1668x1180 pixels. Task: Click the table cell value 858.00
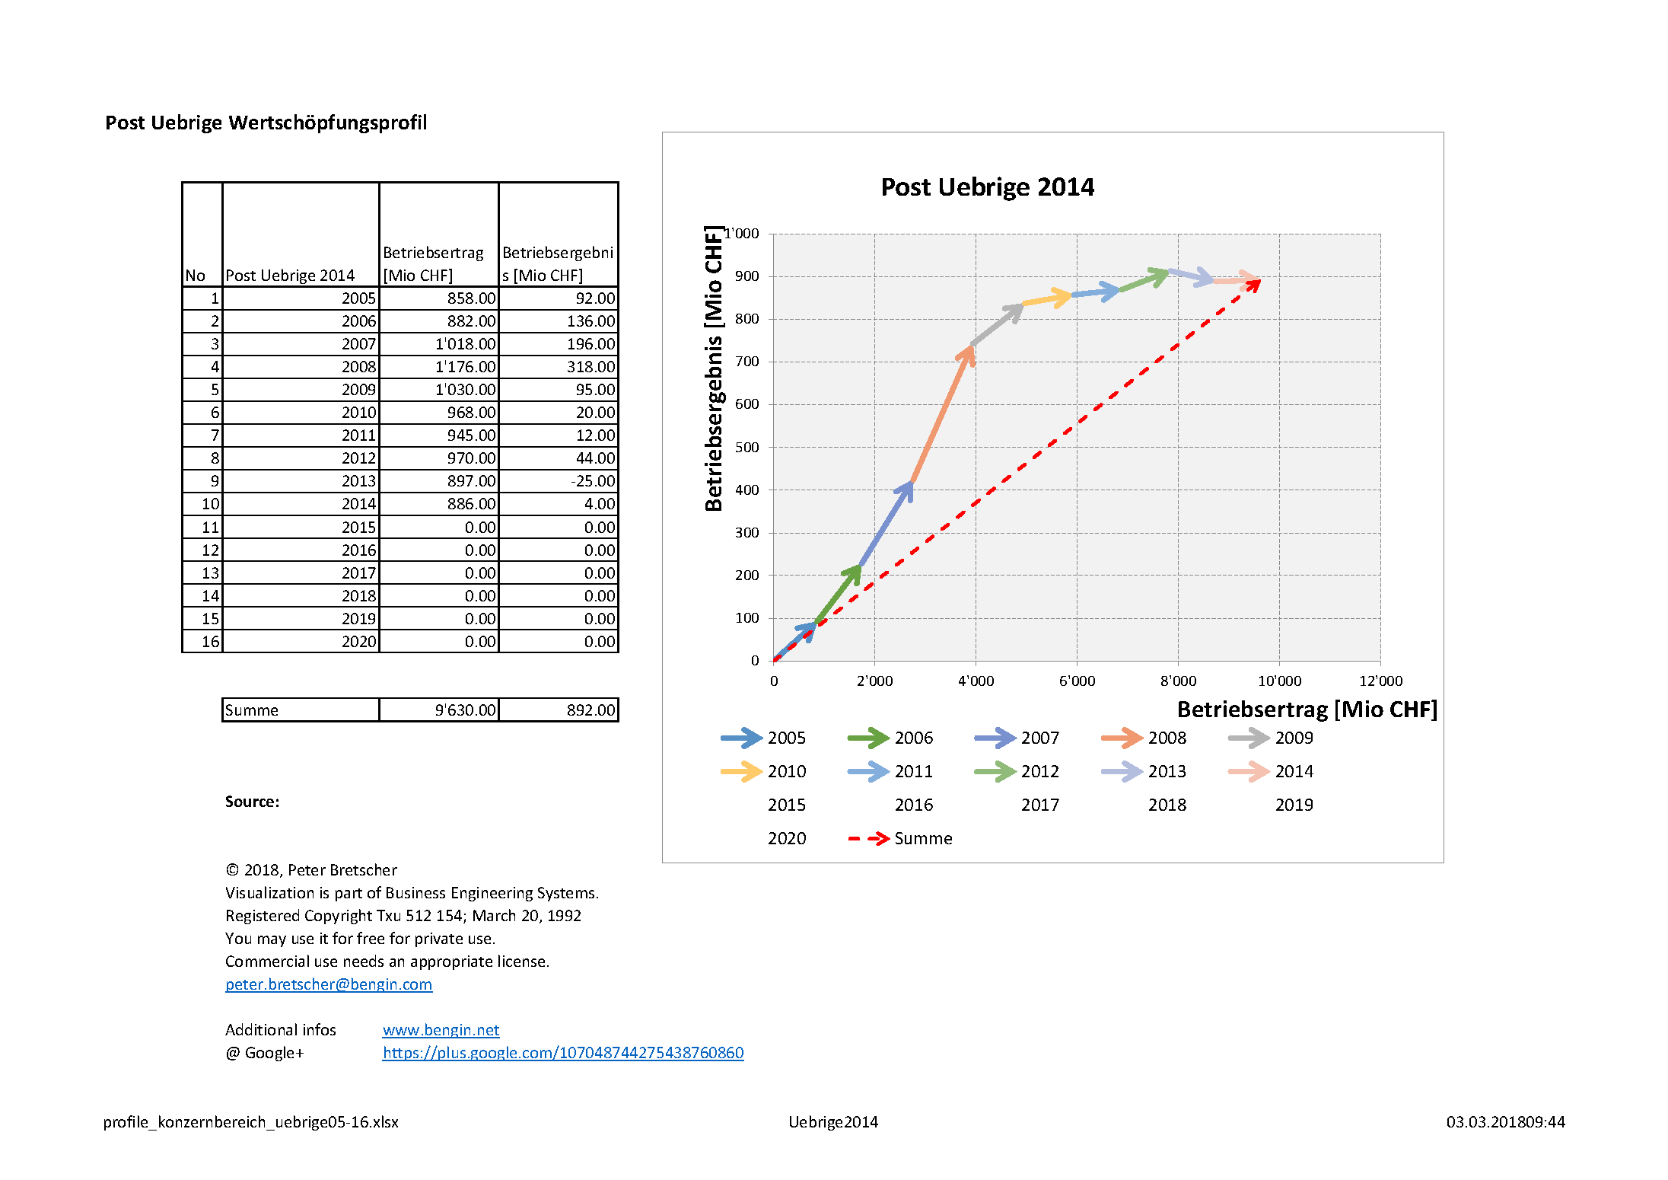click(439, 298)
